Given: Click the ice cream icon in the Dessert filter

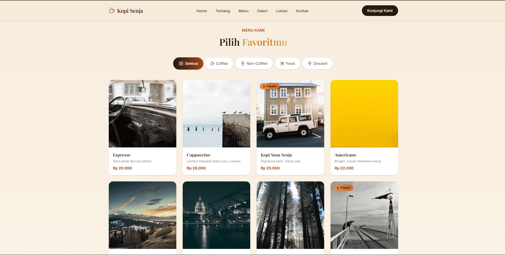Looking at the screenshot, I should click(x=310, y=63).
